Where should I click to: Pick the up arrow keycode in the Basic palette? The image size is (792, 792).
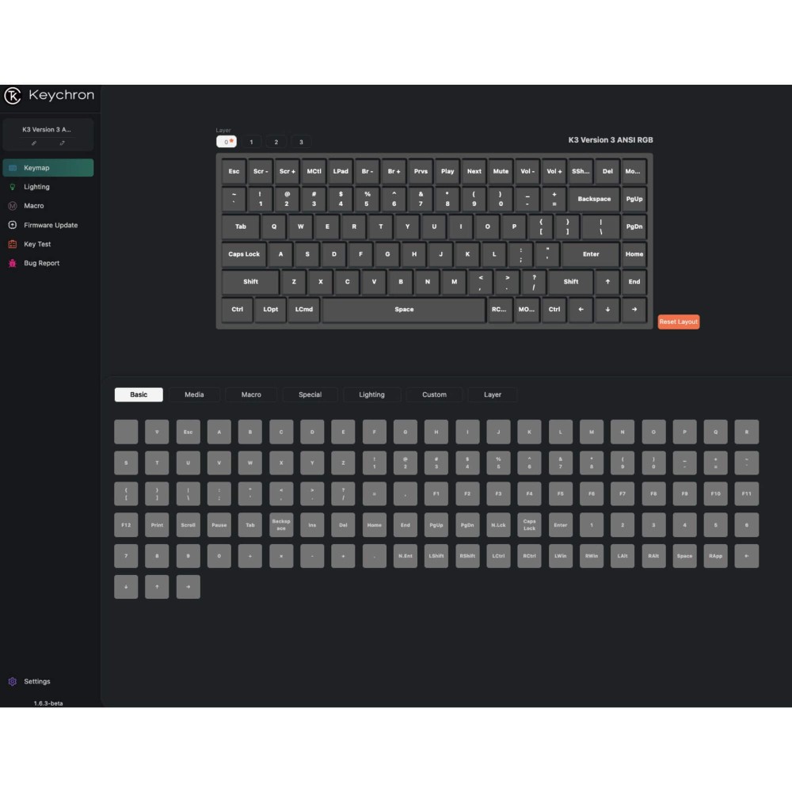tap(157, 587)
